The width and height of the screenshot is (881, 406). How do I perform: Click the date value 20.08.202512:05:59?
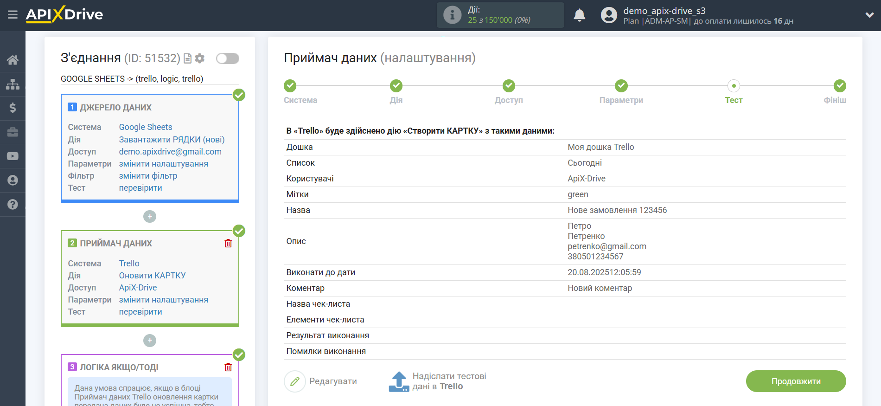point(604,272)
